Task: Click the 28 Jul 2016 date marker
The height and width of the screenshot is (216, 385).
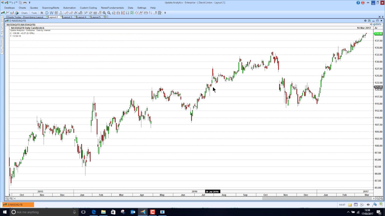Action: point(212,191)
